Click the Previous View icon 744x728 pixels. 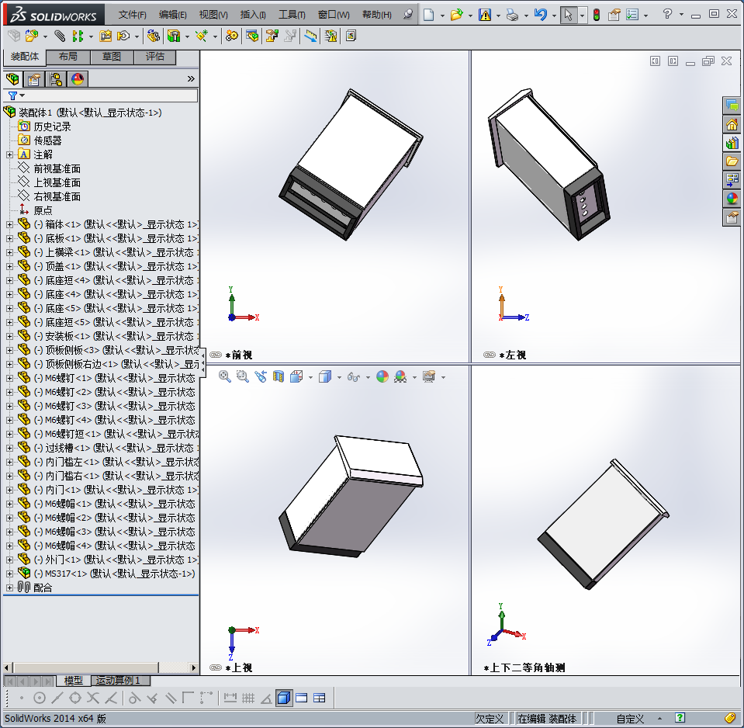[x=261, y=377]
